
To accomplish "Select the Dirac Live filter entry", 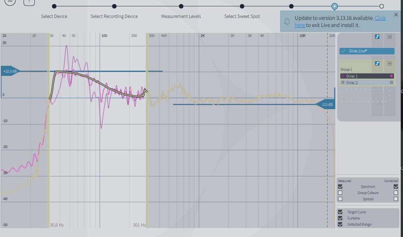I will coord(367,51).
